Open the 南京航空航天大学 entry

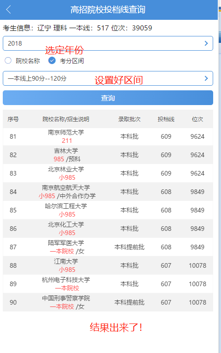pyautogui.click(x=108, y=192)
